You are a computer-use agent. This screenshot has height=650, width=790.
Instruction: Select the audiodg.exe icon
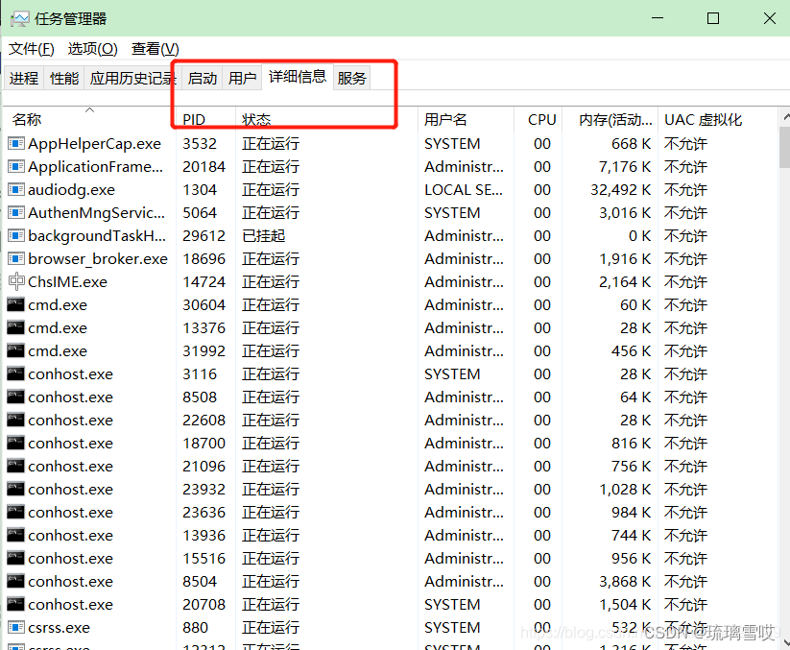click(x=16, y=190)
